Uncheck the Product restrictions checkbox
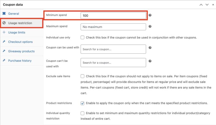Screen dimensions: 216x125 pyautogui.click(x=83, y=103)
